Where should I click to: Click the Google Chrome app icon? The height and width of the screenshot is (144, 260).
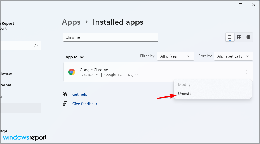(72, 72)
